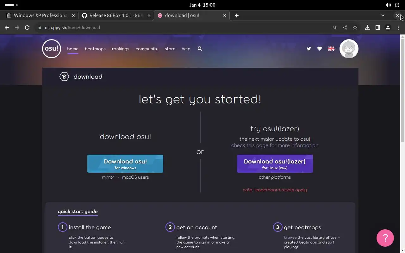405x253 pixels.
Task: Click 'note: leaderboard resets apply' text
Action: (x=275, y=190)
